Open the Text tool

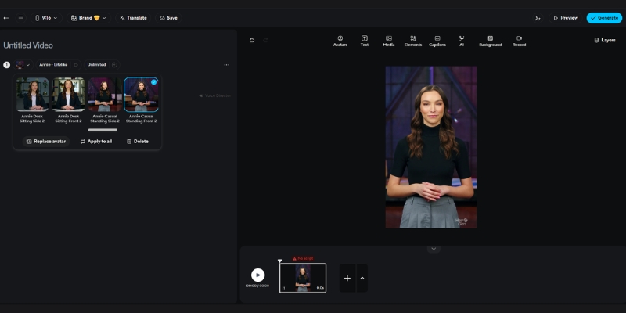click(x=365, y=41)
